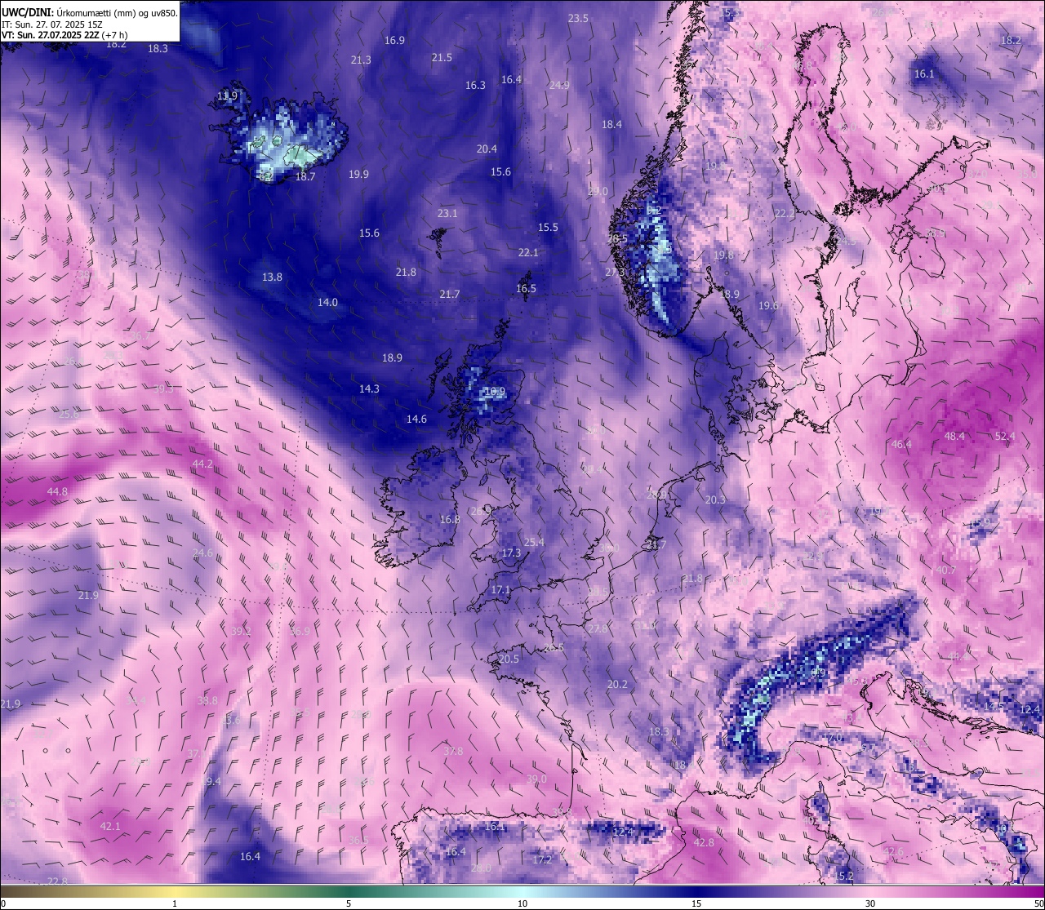1045x910 pixels.
Task: Click the 16.8 value over Ireland
Action: click(x=450, y=519)
